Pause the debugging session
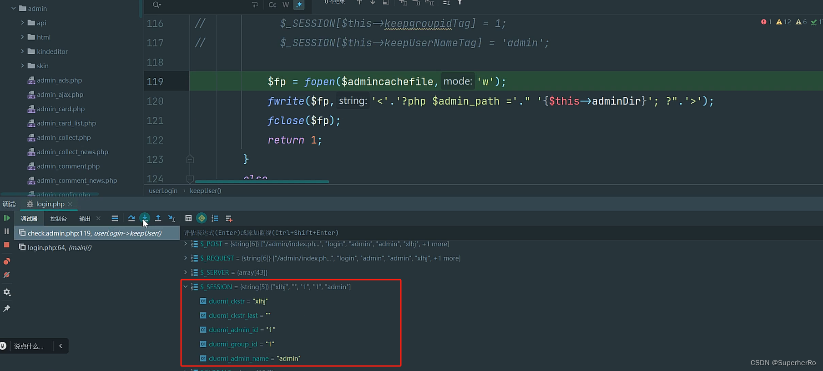 tap(7, 231)
